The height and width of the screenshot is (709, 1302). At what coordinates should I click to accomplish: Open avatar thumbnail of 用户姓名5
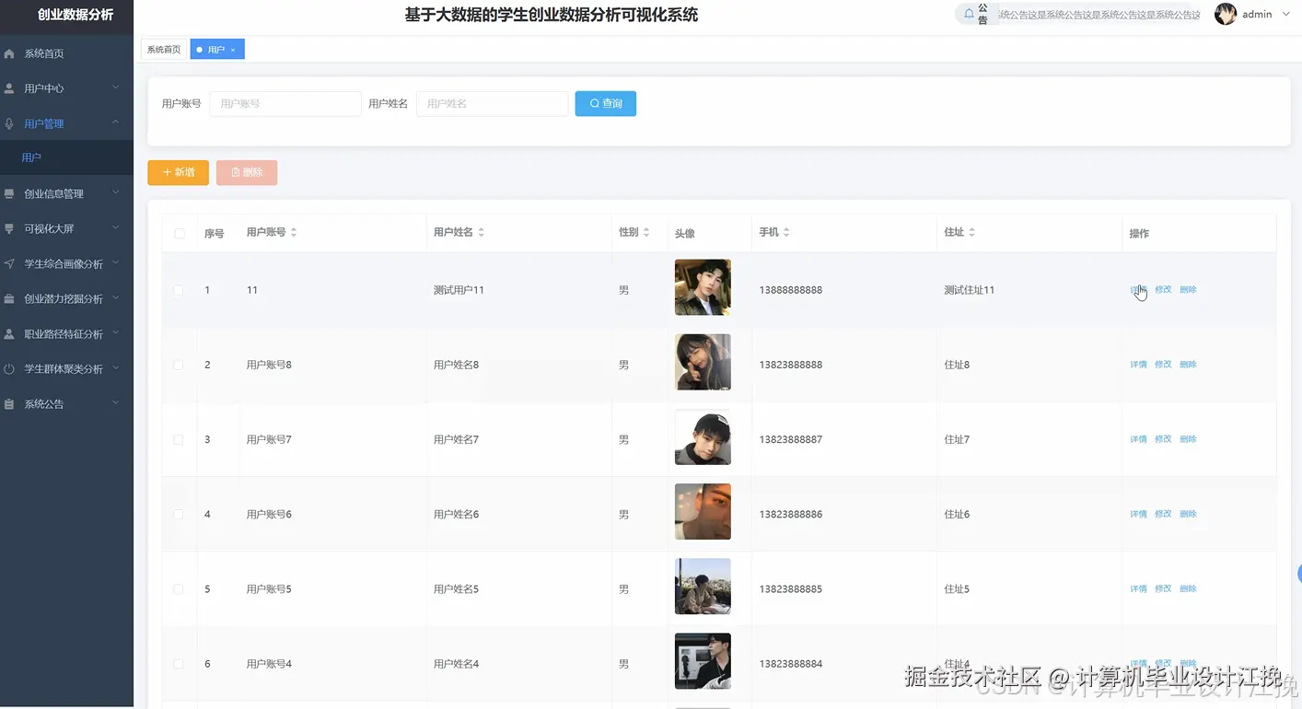(x=703, y=587)
